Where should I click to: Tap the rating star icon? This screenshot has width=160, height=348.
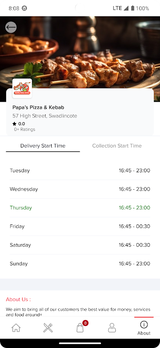(14, 124)
